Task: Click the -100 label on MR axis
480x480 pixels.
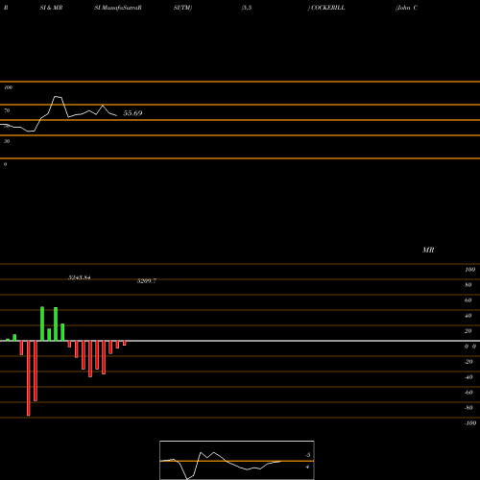Action: (x=470, y=423)
